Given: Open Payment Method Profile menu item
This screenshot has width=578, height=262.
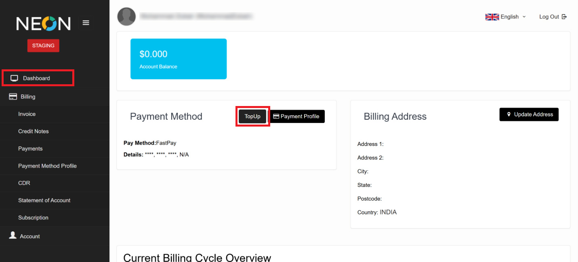Looking at the screenshot, I should [x=47, y=166].
